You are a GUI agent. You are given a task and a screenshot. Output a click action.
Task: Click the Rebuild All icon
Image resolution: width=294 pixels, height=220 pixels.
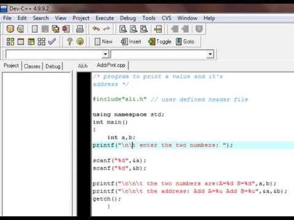coord(42,42)
